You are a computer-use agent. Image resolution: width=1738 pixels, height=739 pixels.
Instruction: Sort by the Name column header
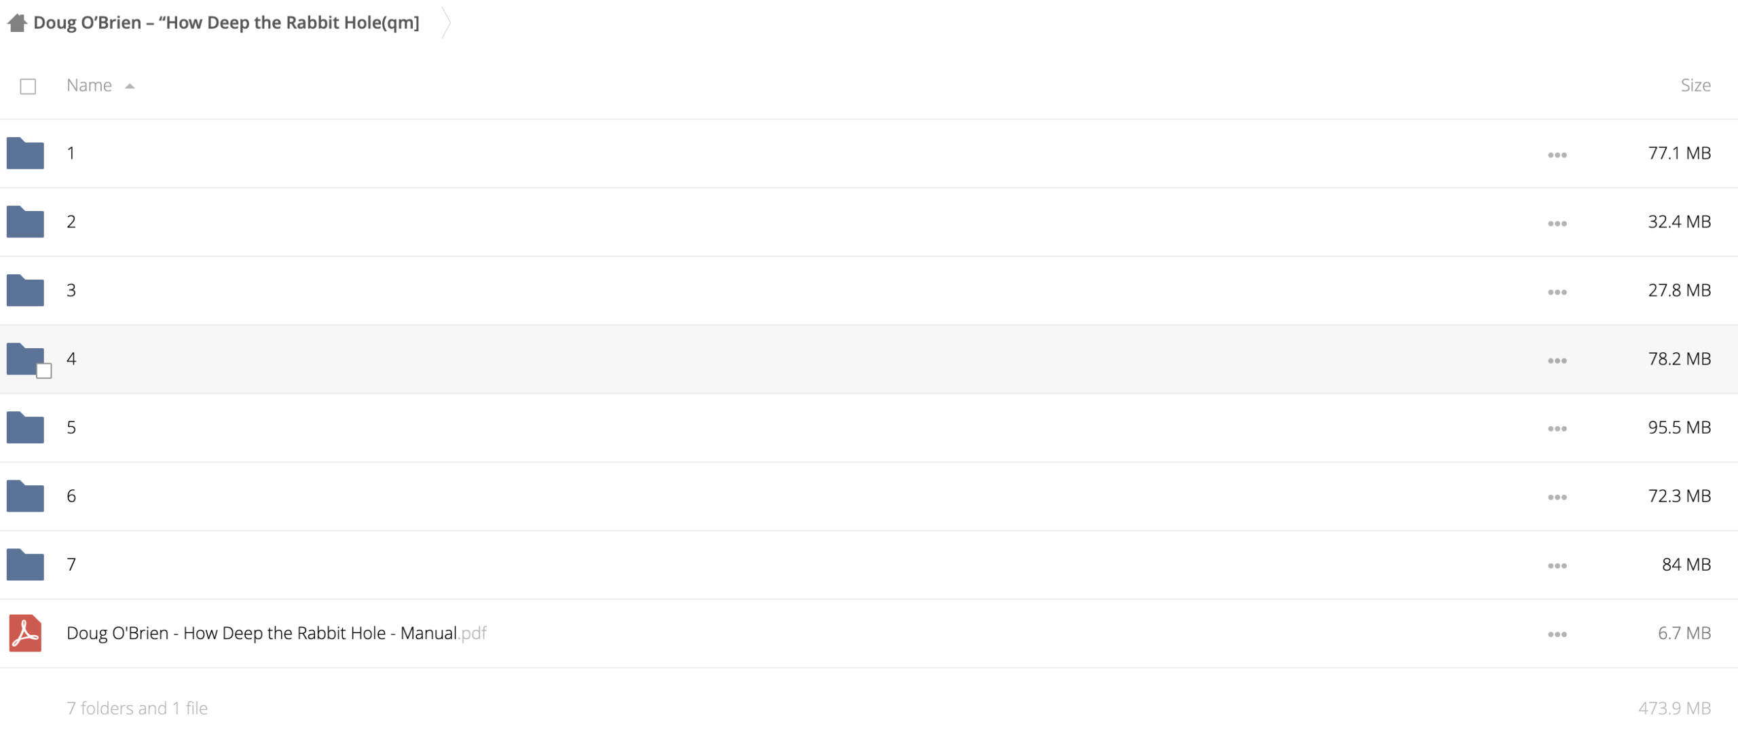tap(89, 86)
